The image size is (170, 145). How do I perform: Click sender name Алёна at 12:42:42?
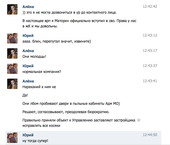click(x=28, y=7)
